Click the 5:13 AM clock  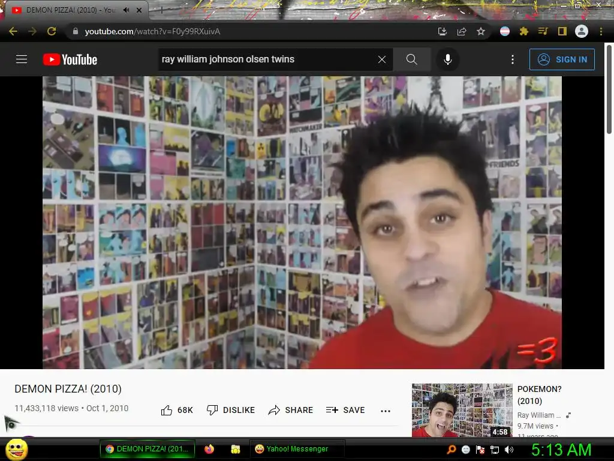[x=561, y=450]
